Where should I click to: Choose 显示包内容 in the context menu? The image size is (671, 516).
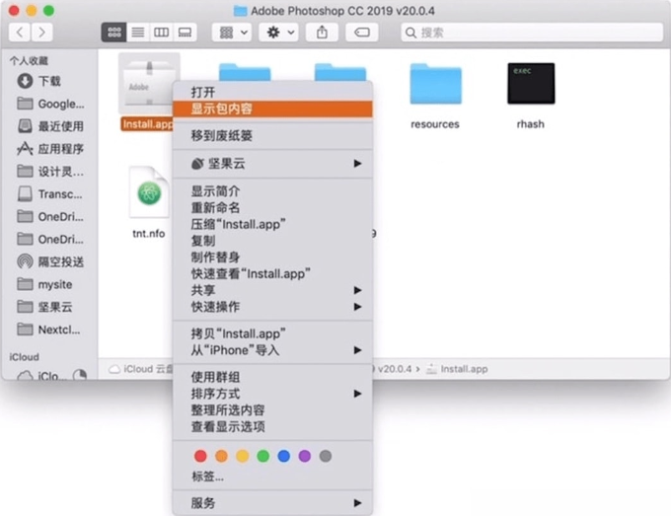(x=272, y=109)
